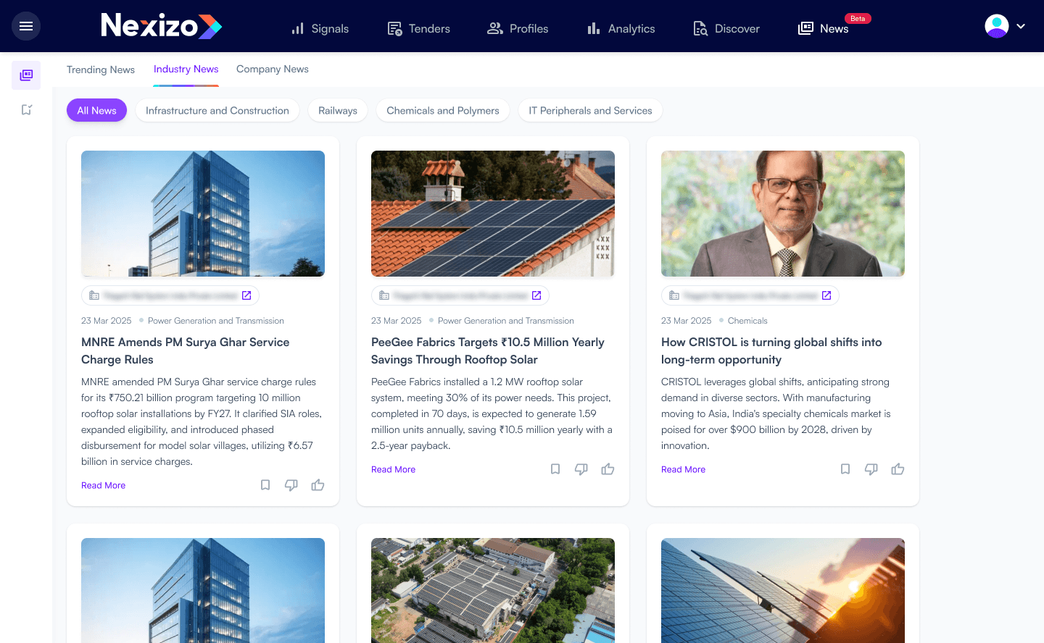Dislike the PeeGee Fabrics article
1044x643 pixels.
click(x=581, y=469)
